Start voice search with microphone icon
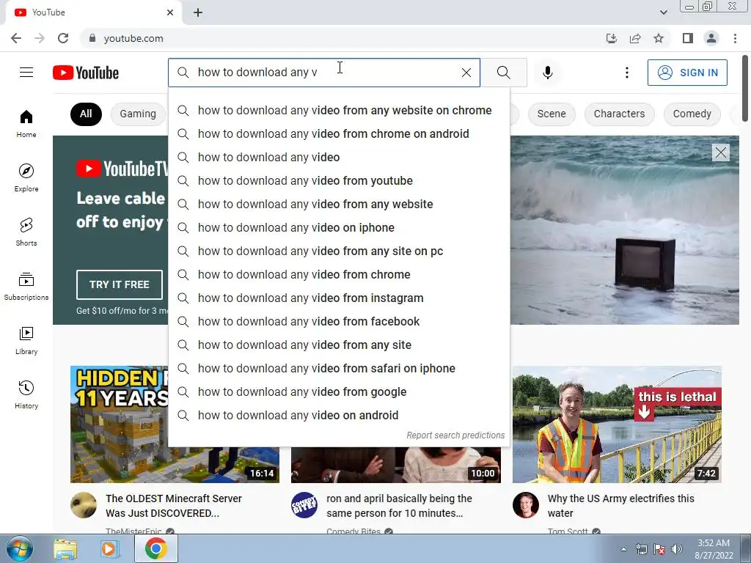The height and width of the screenshot is (563, 751). [547, 73]
